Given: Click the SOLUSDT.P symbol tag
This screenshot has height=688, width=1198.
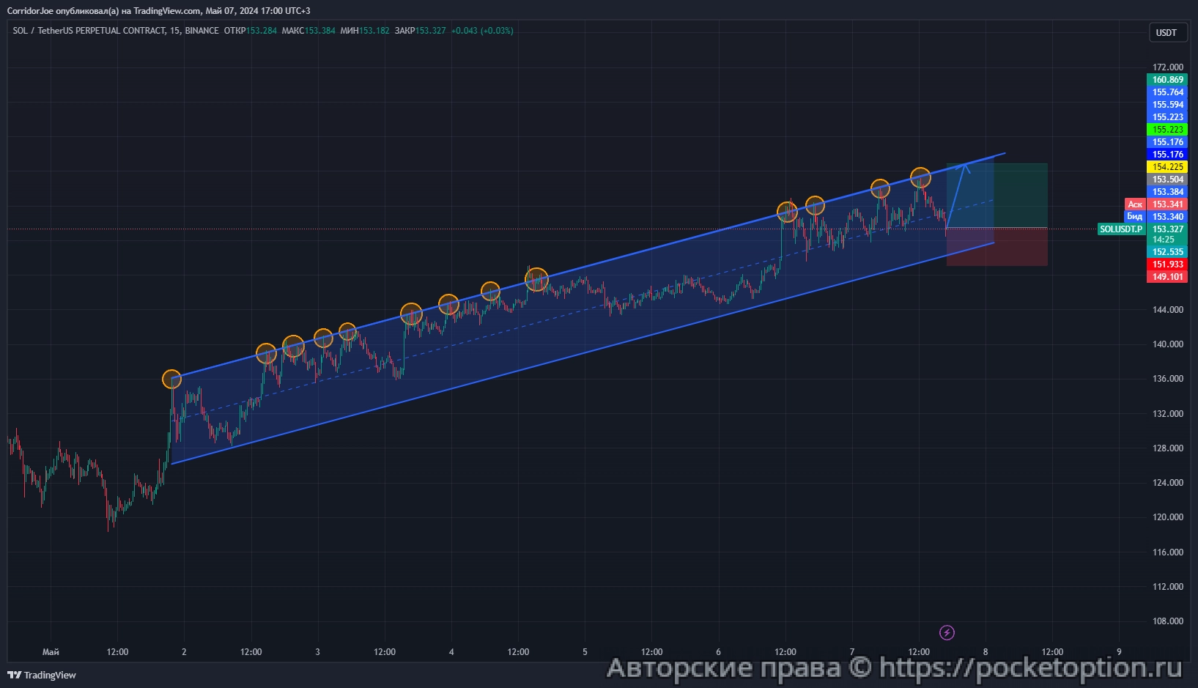Looking at the screenshot, I should (1120, 229).
